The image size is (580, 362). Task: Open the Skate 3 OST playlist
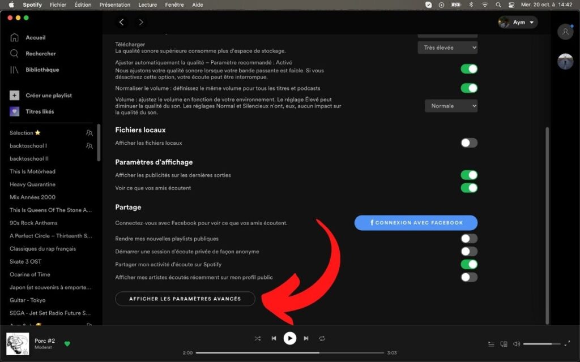point(25,261)
